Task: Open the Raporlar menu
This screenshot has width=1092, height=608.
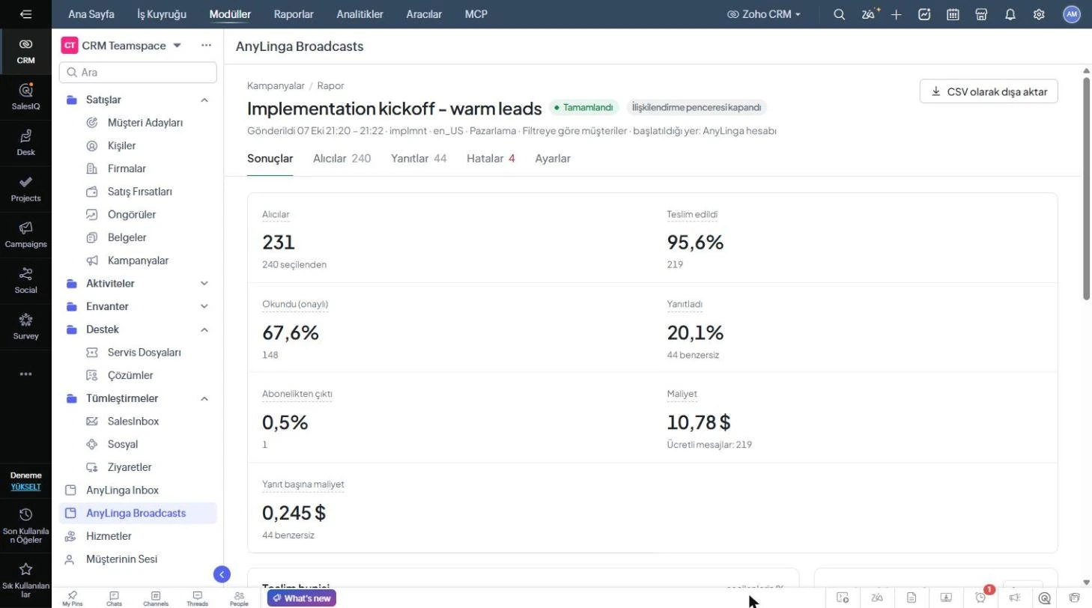Action: [x=294, y=14]
